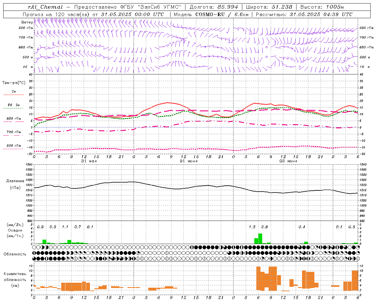Click the longitude value Долгота: 85.994
Image resolution: width=375 pixels, height=300 pixels.
(214, 7)
